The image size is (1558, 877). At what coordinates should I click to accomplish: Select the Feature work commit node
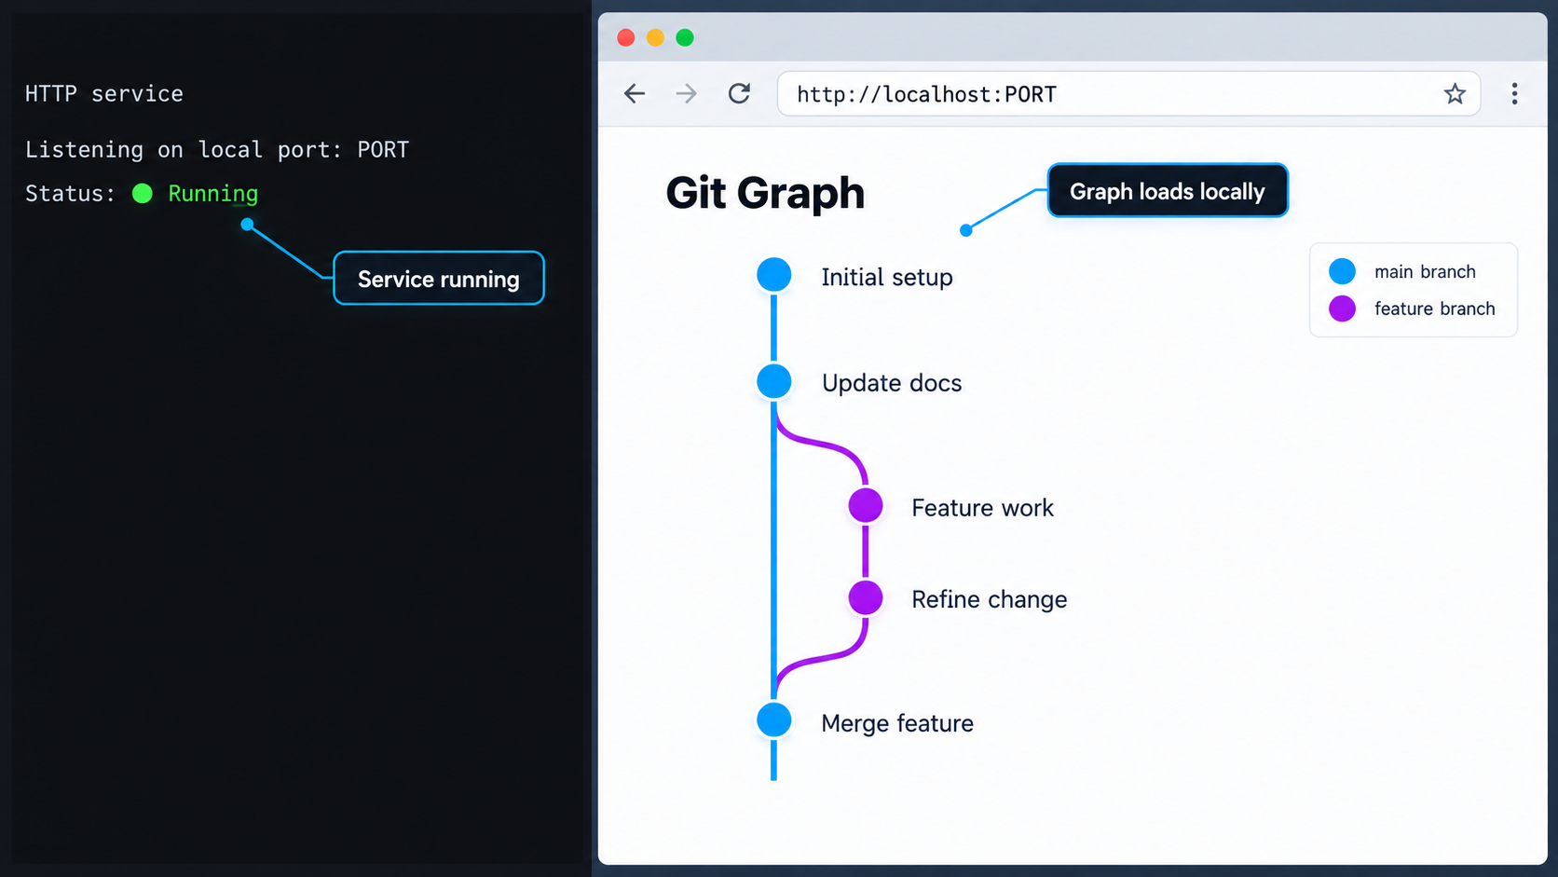point(866,506)
